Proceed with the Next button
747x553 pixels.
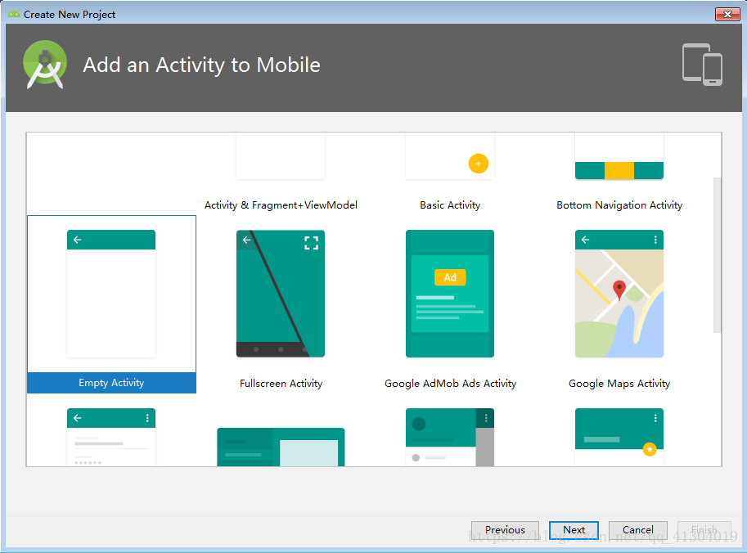pos(574,529)
